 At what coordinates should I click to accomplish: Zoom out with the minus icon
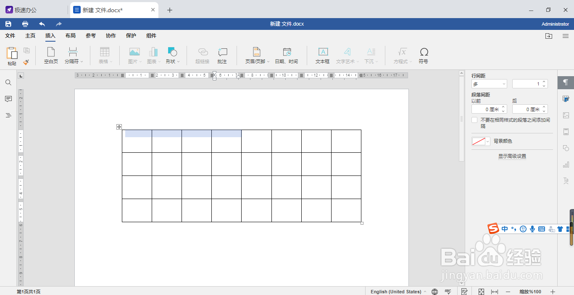[508, 292]
